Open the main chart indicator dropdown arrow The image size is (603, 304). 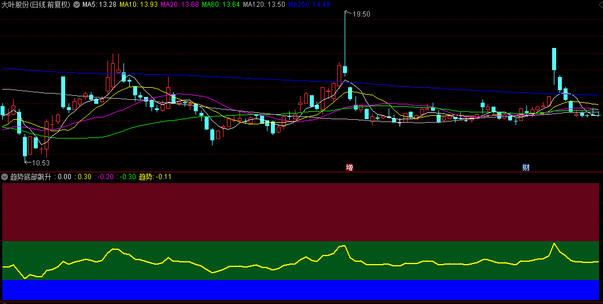click(77, 5)
